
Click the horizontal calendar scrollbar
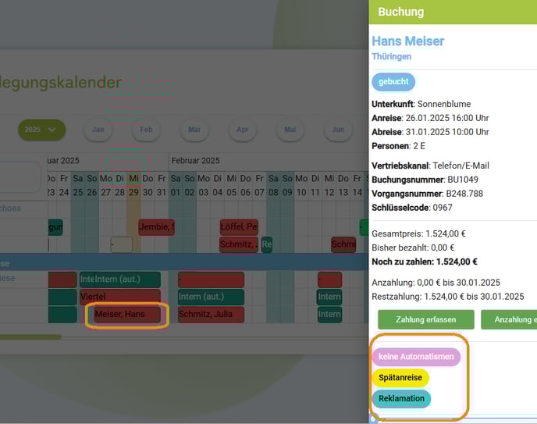coord(30,337)
